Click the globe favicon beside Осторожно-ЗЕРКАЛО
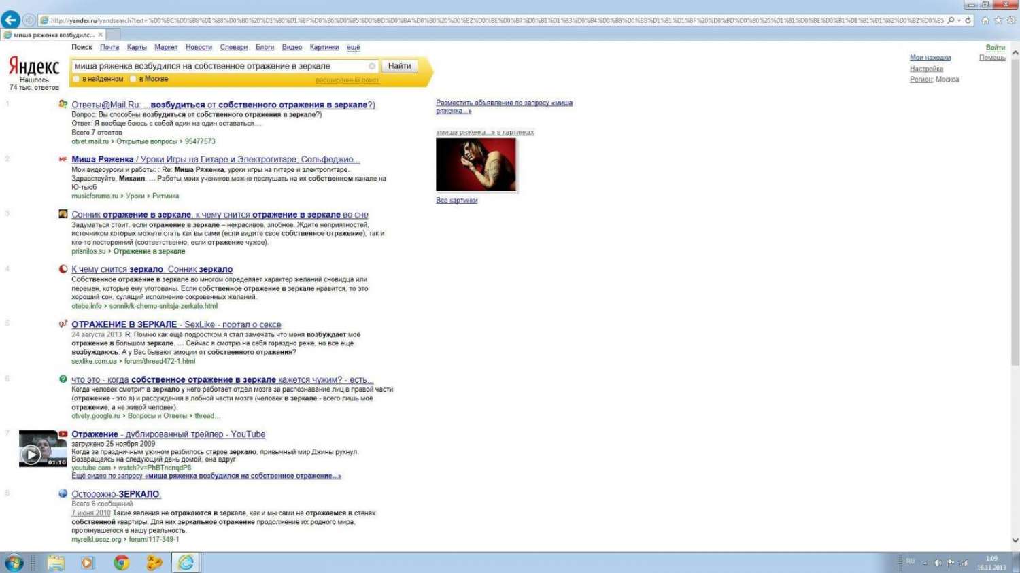 63,493
